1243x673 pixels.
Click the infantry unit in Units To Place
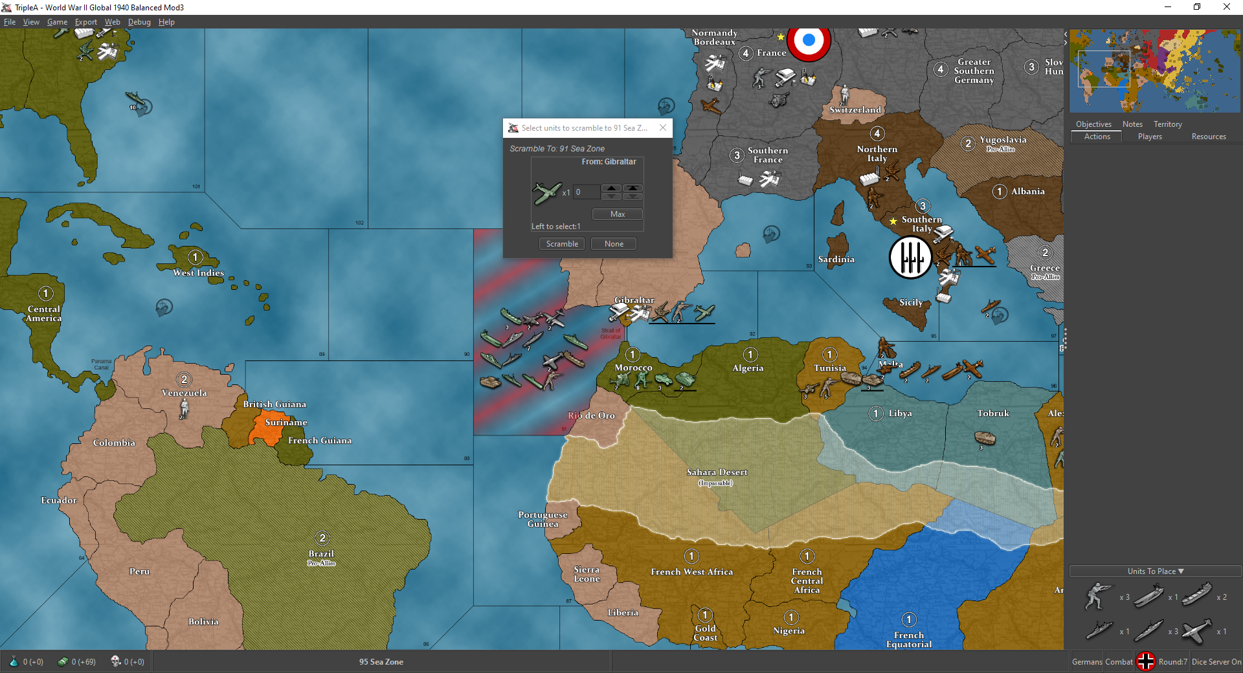(1097, 596)
